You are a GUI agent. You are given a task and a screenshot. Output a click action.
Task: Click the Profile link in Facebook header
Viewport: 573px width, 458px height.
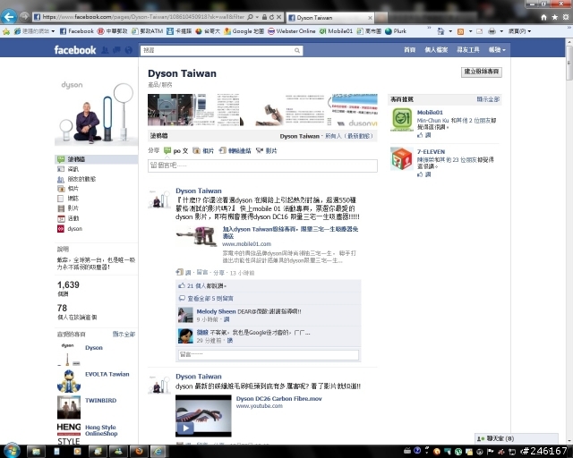[x=436, y=50]
